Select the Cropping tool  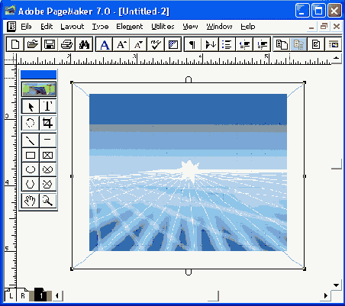coord(48,123)
